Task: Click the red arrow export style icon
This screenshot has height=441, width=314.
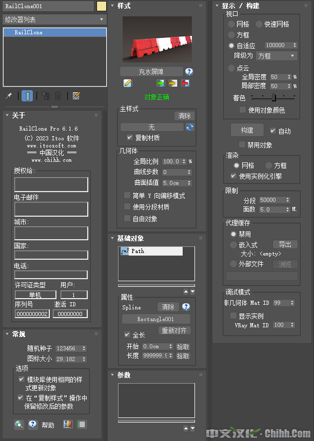Action: point(185,83)
